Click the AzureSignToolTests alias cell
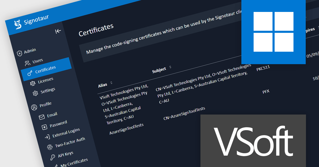This screenshot has width=319, height=167. (127, 129)
